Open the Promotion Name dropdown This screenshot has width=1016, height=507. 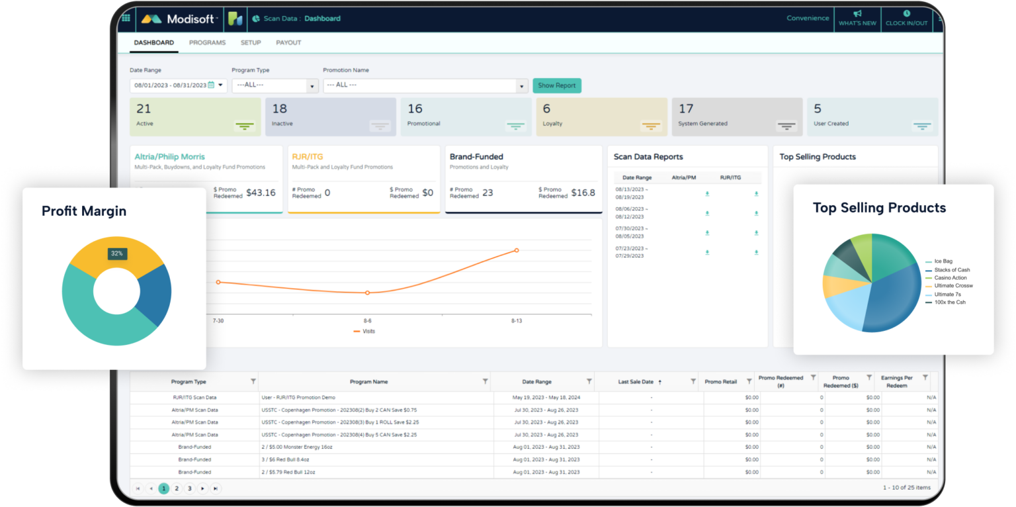click(521, 86)
